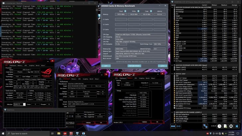Click OK in middle CPU-Z window
Screen dimensions: 242x136
point(101,123)
